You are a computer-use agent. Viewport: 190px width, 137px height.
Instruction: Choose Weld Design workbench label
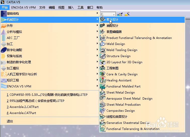116,44
